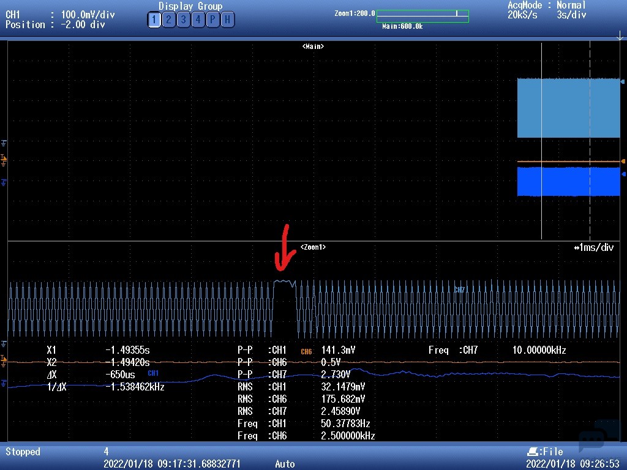Click the Stopped acquisition status
Image resolution: width=627 pixels, height=470 pixels.
pyautogui.click(x=23, y=452)
